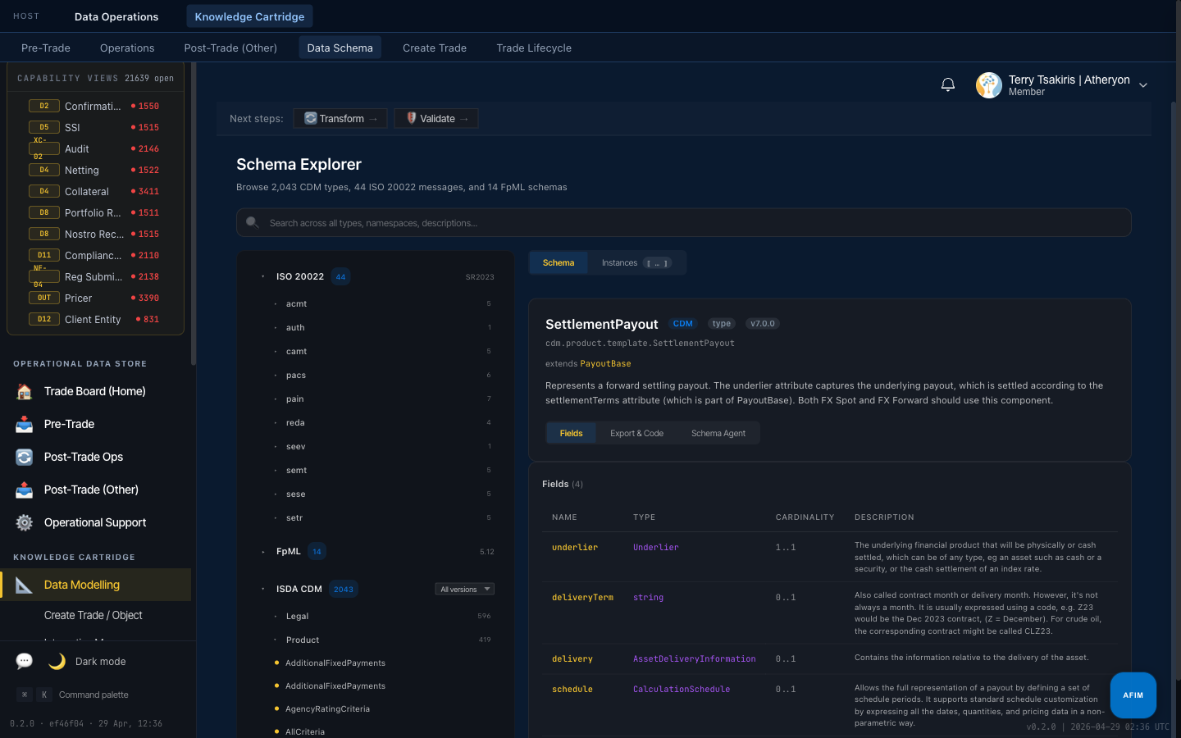Click the Transform step icon
The height and width of the screenshot is (738, 1181).
(311, 118)
